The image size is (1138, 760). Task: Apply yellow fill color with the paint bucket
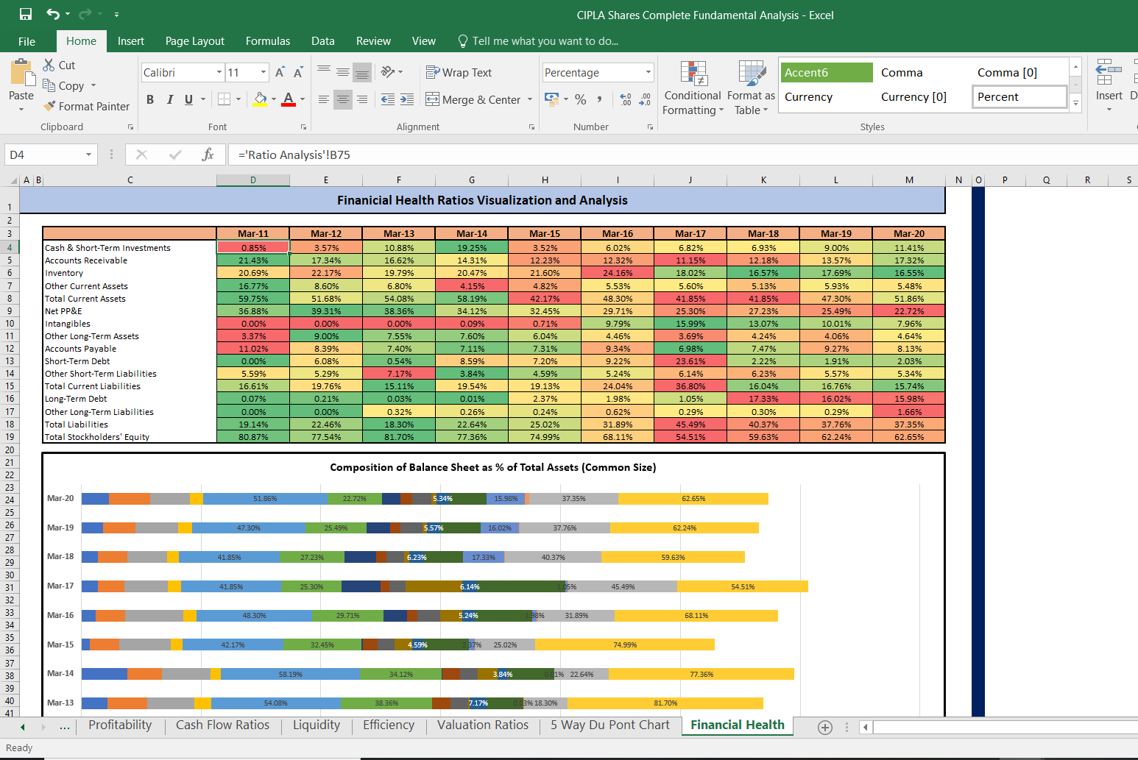tap(260, 99)
